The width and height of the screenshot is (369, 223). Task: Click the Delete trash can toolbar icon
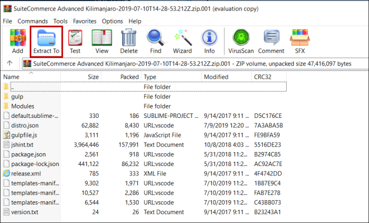(x=129, y=37)
